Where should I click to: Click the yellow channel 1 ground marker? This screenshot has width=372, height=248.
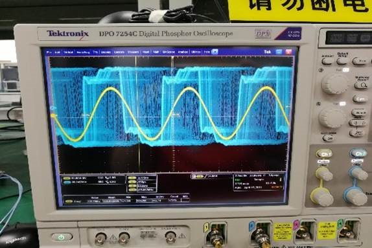pos(53,116)
